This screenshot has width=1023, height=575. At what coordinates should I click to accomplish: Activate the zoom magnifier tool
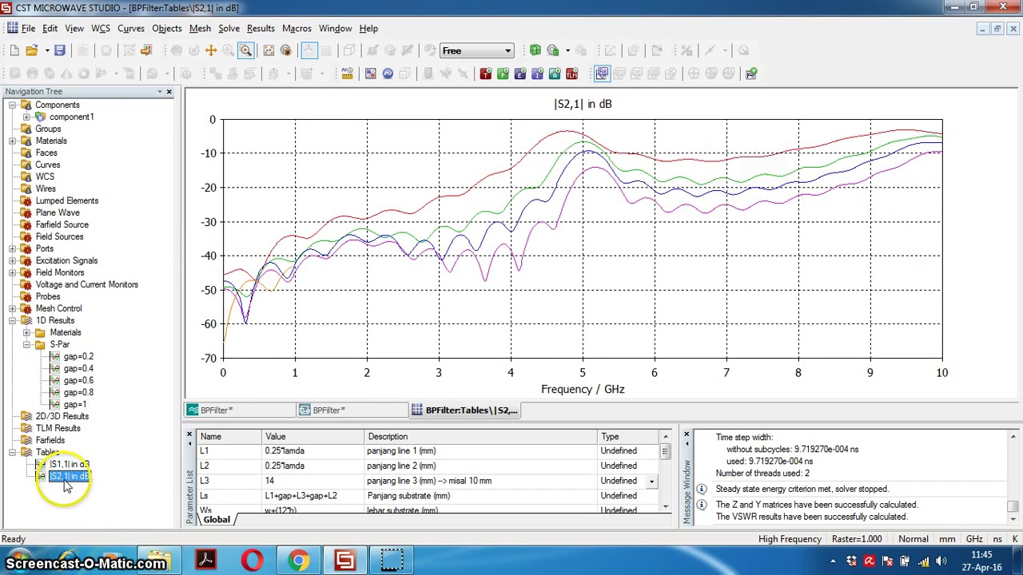[x=245, y=50]
